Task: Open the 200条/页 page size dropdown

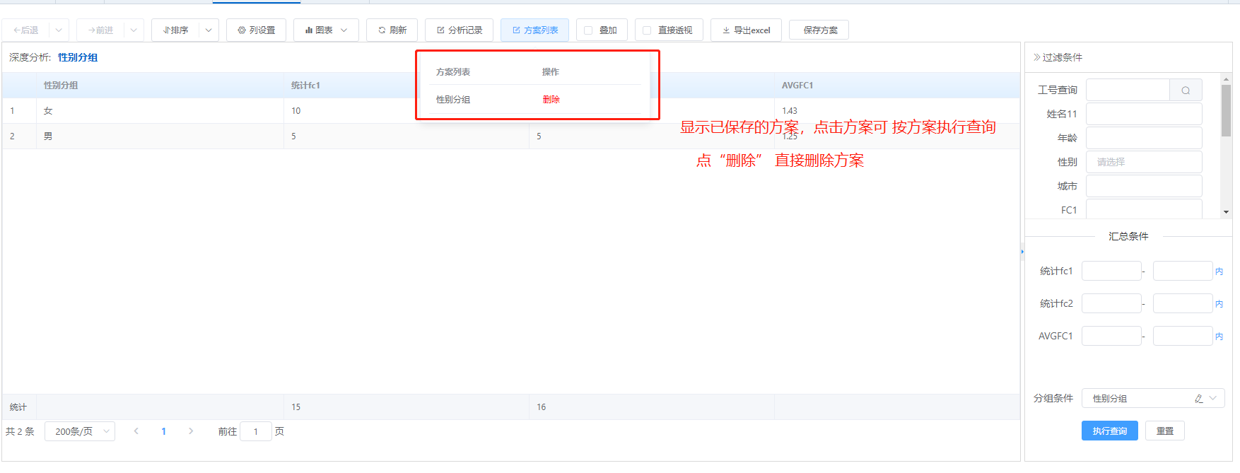Action: click(79, 431)
